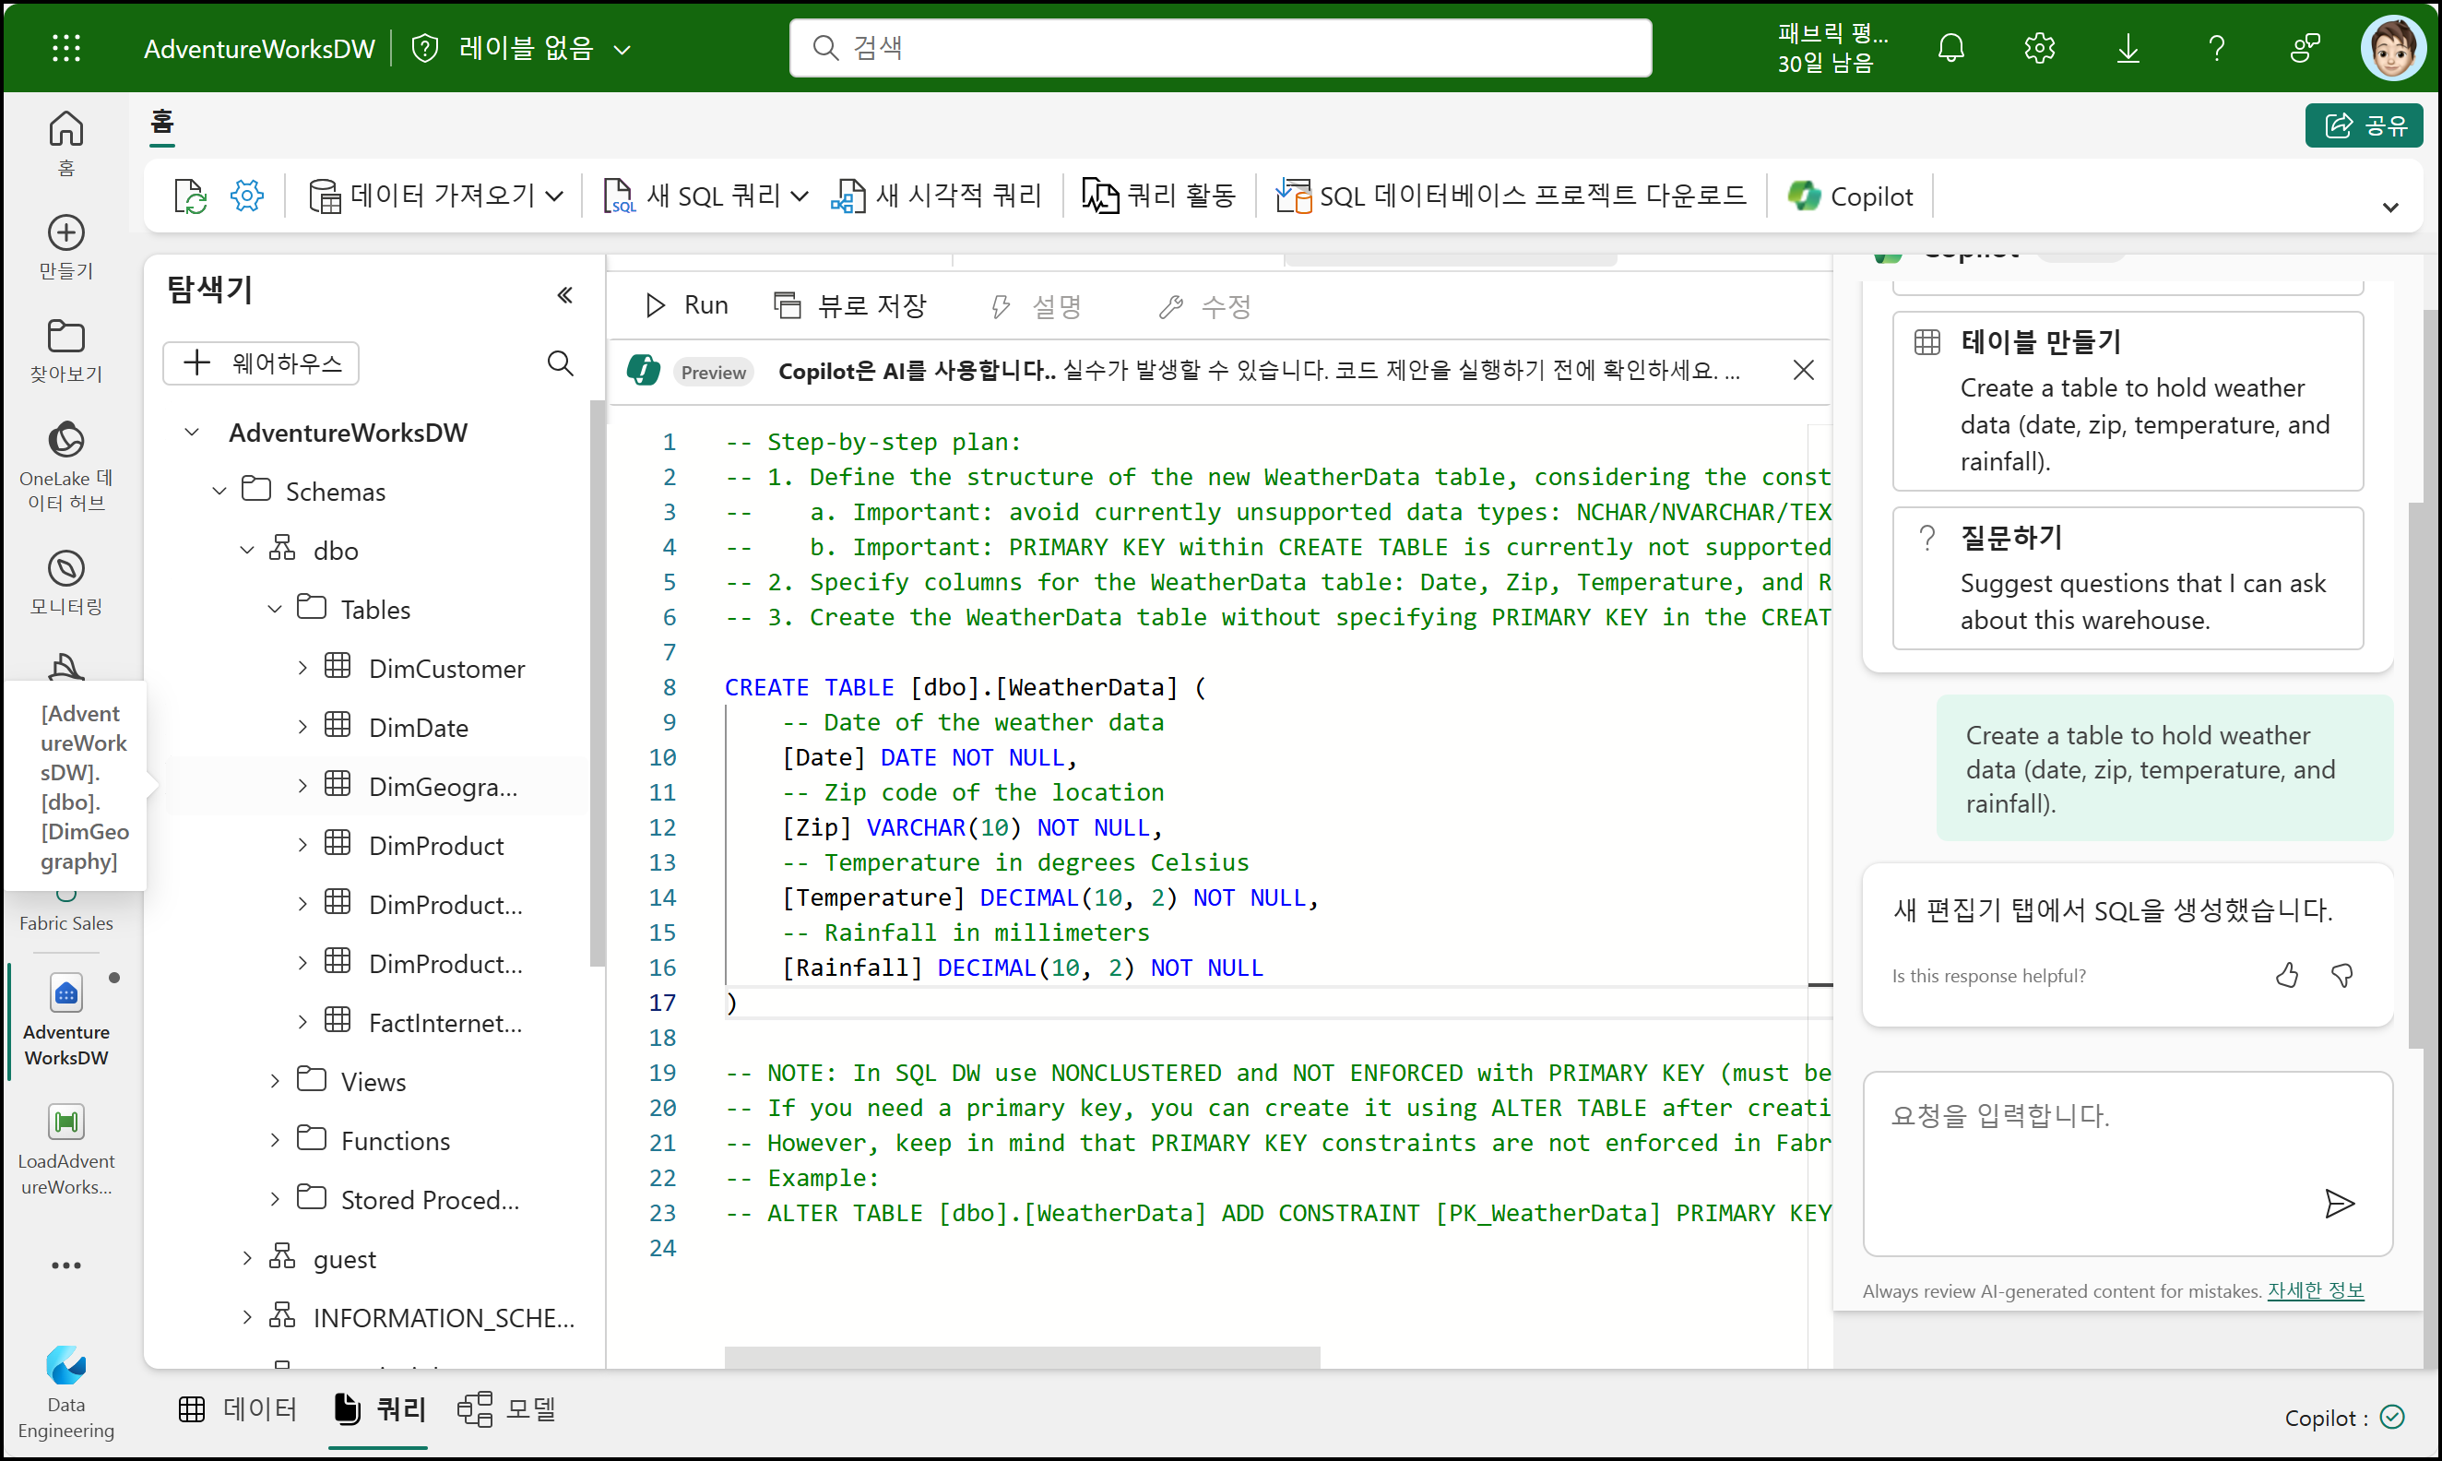Open the settings gear in header
The width and height of the screenshot is (2442, 1461).
point(2039,47)
